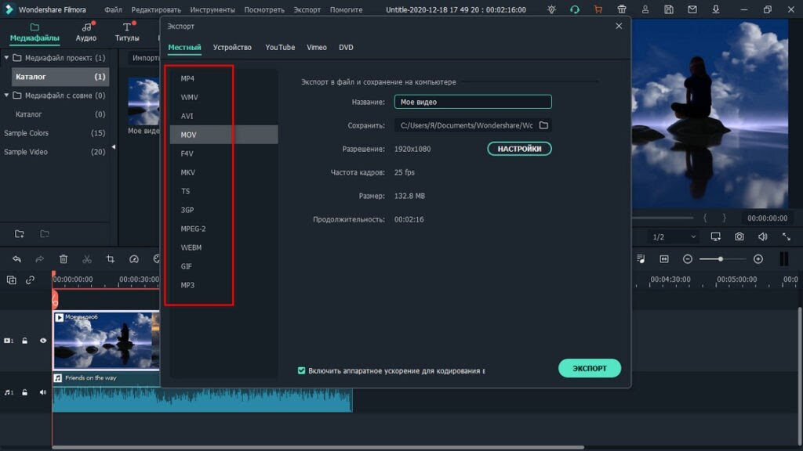Click the delete trash icon above timeline
Viewport: 803px width, 451px height.
click(x=64, y=259)
